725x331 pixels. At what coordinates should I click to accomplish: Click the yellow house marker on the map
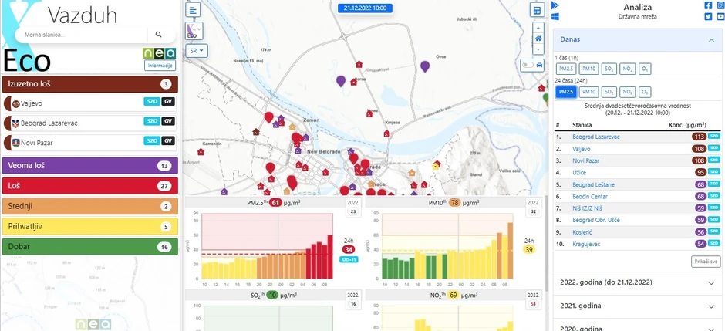click(435, 166)
